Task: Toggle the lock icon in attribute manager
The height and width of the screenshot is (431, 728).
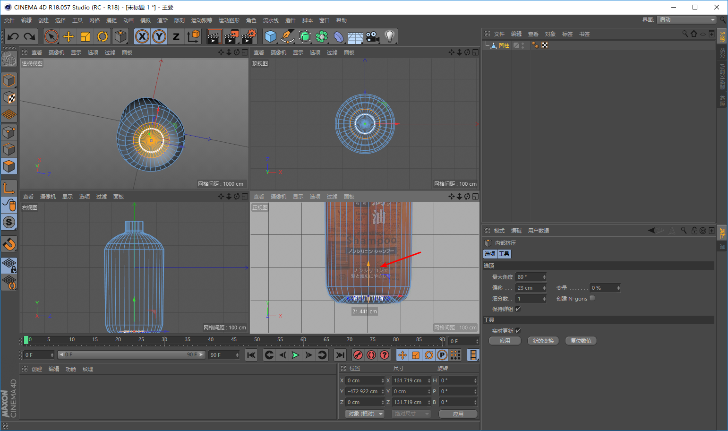Action: click(x=694, y=231)
